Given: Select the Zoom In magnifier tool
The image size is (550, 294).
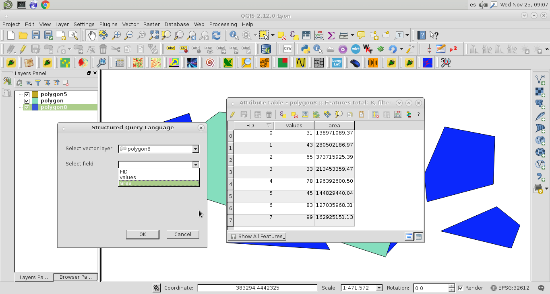Looking at the screenshot, I should (116, 35).
